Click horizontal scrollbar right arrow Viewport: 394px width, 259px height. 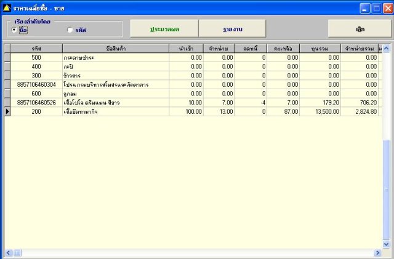pos(377,252)
